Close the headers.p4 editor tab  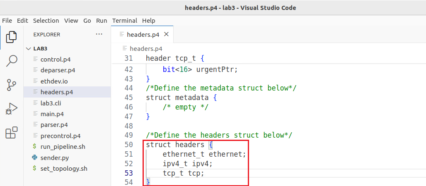167,34
